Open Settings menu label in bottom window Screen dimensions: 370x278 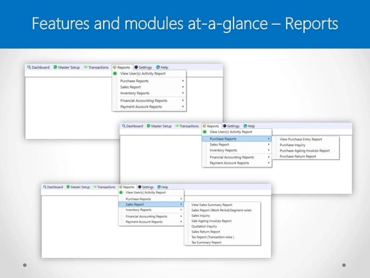pyautogui.click(x=148, y=187)
